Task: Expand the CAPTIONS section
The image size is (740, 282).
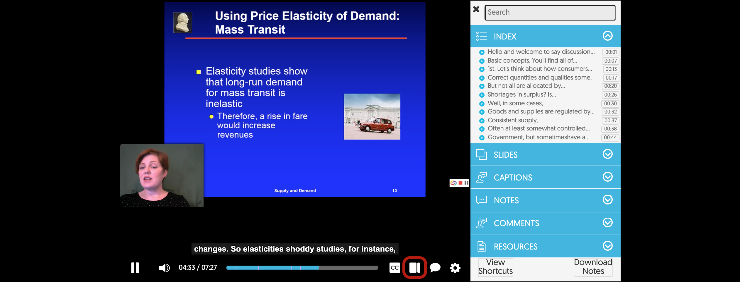Action: 607,177
